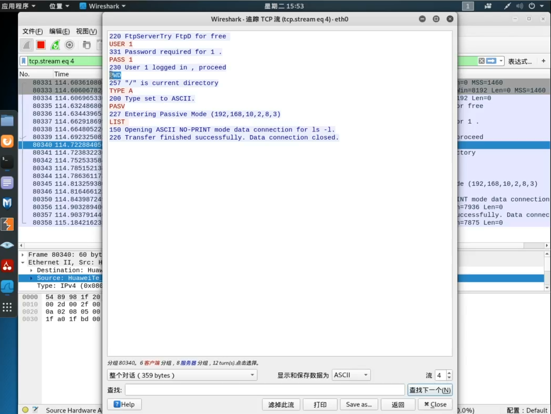
Task: Expand the Source: HuaweiTe tree item
Action: pyautogui.click(x=31, y=278)
